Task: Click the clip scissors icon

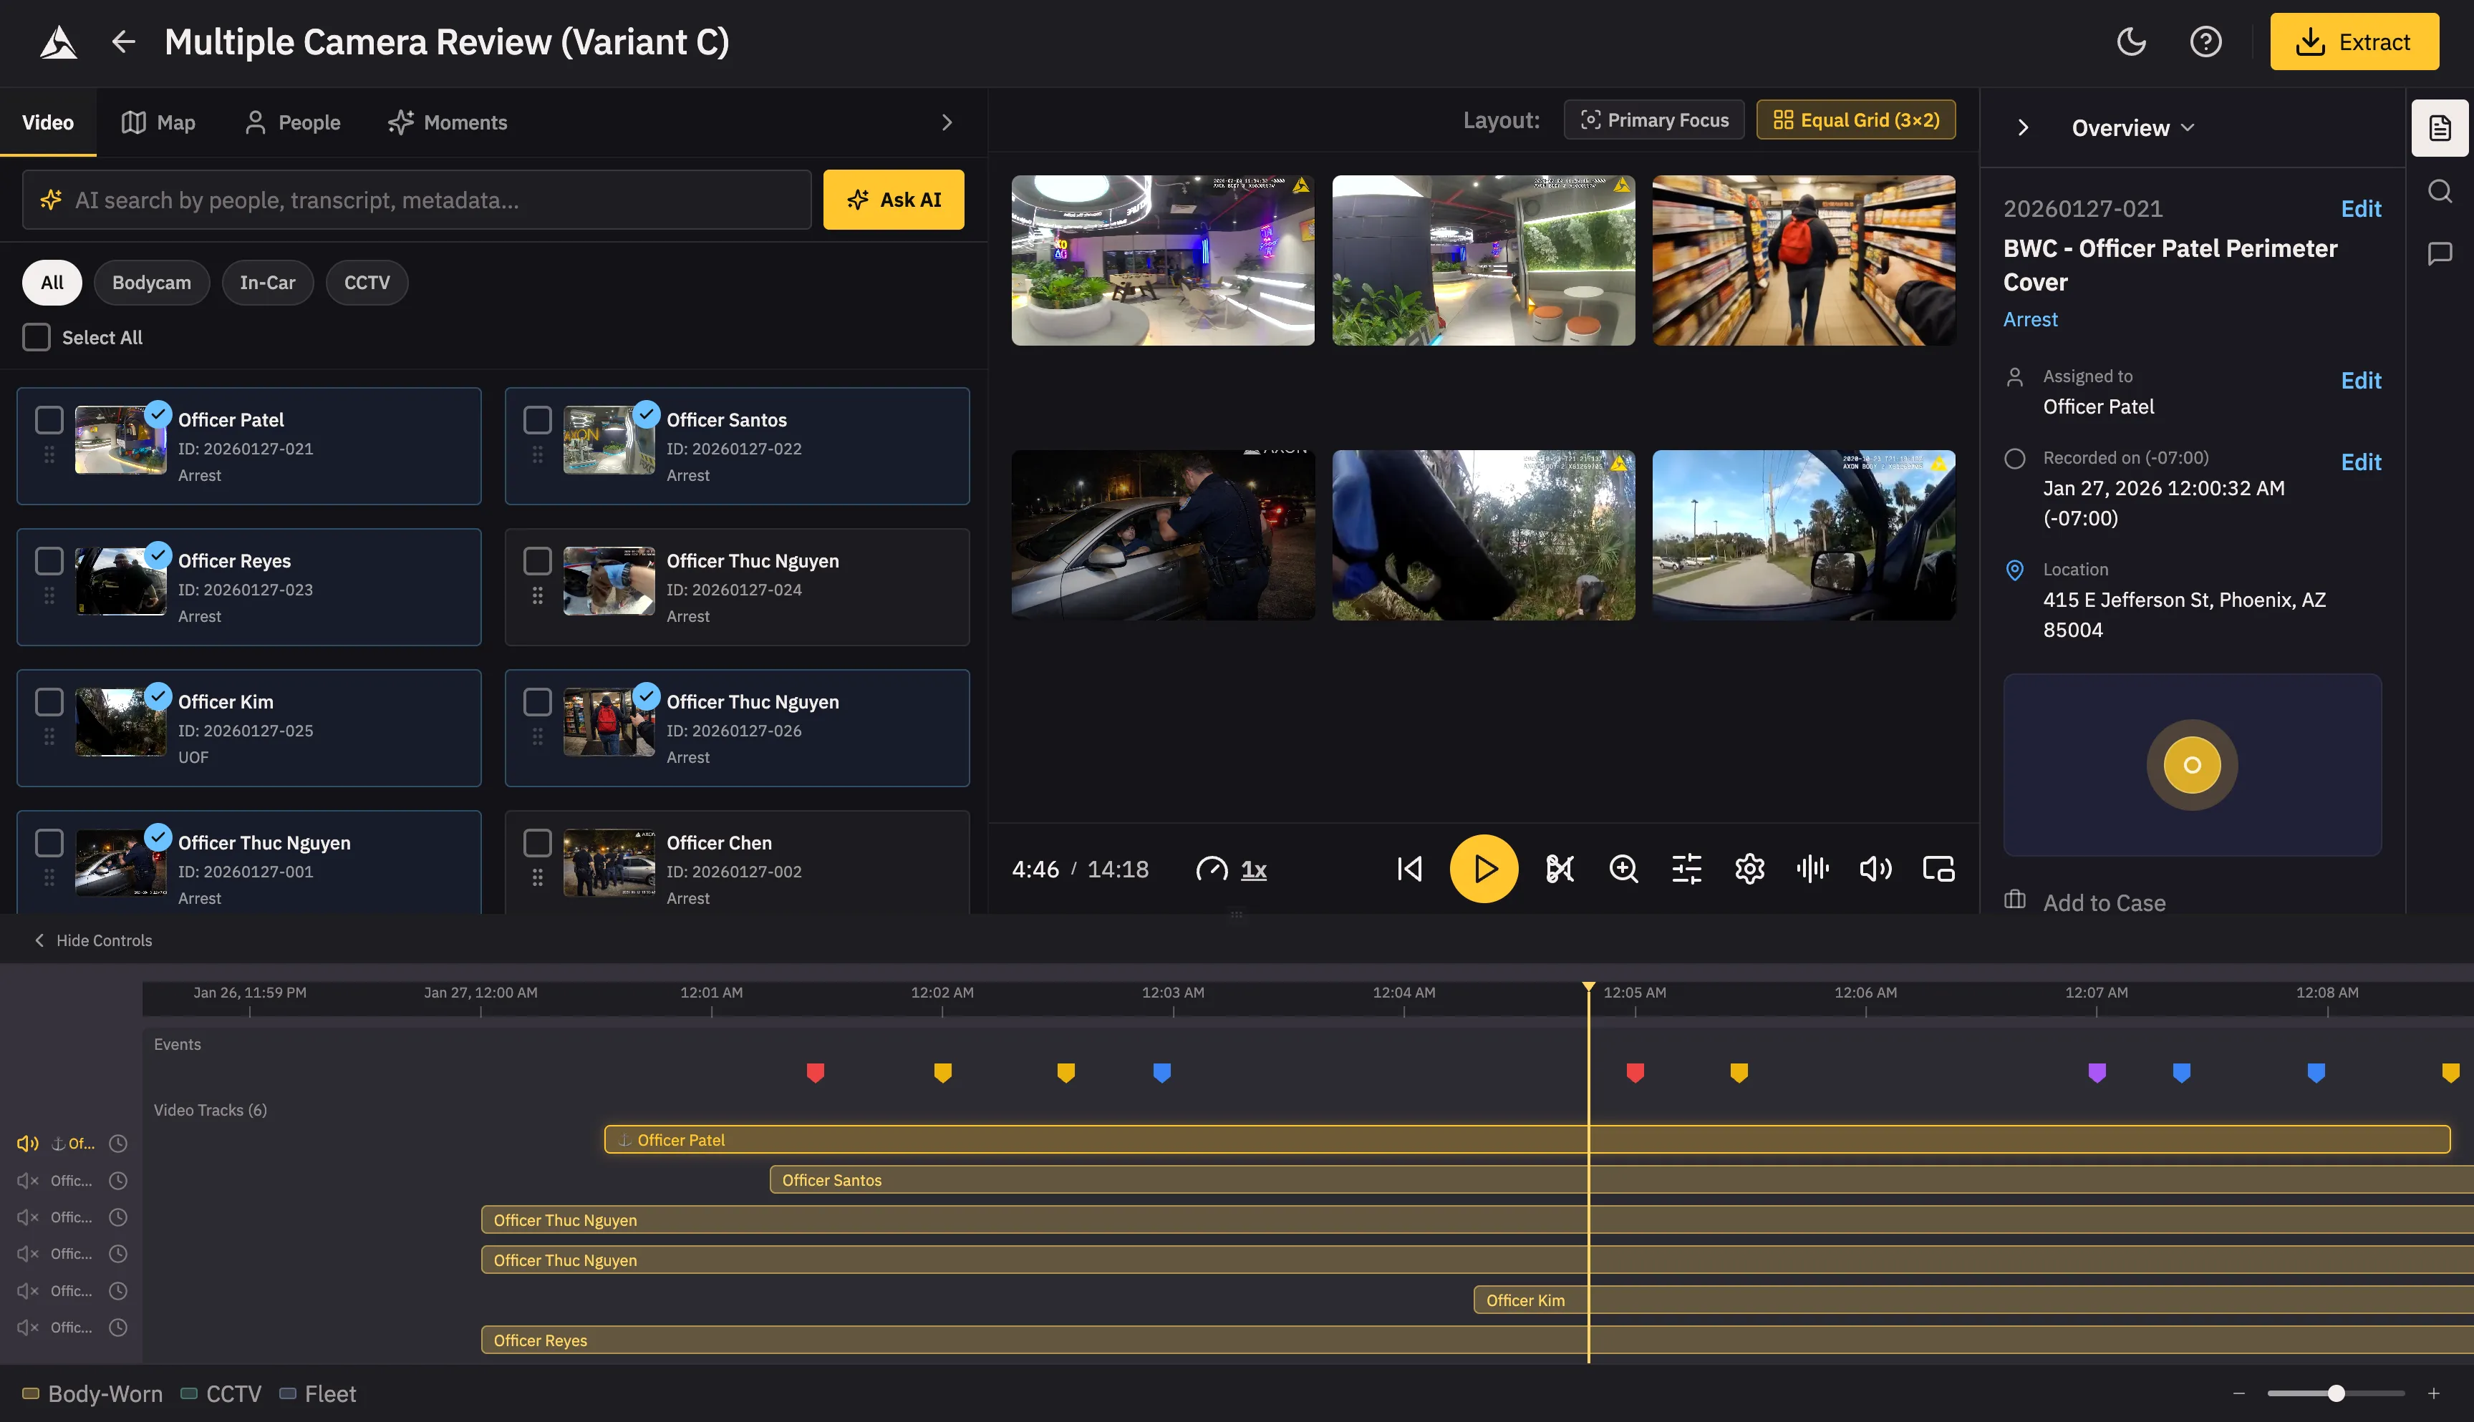Action: pyautogui.click(x=1560, y=868)
